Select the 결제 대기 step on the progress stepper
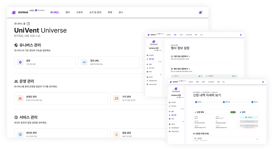Viewport: 274px width, 151px height. point(224,102)
